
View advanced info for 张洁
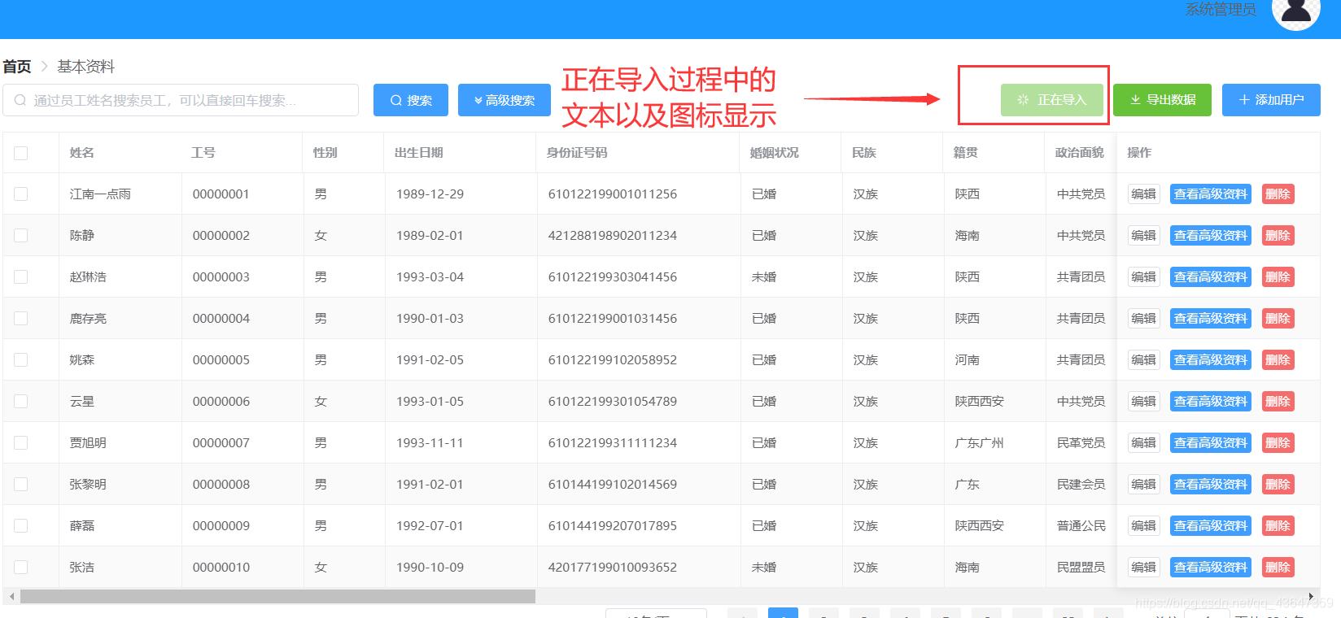click(1211, 567)
